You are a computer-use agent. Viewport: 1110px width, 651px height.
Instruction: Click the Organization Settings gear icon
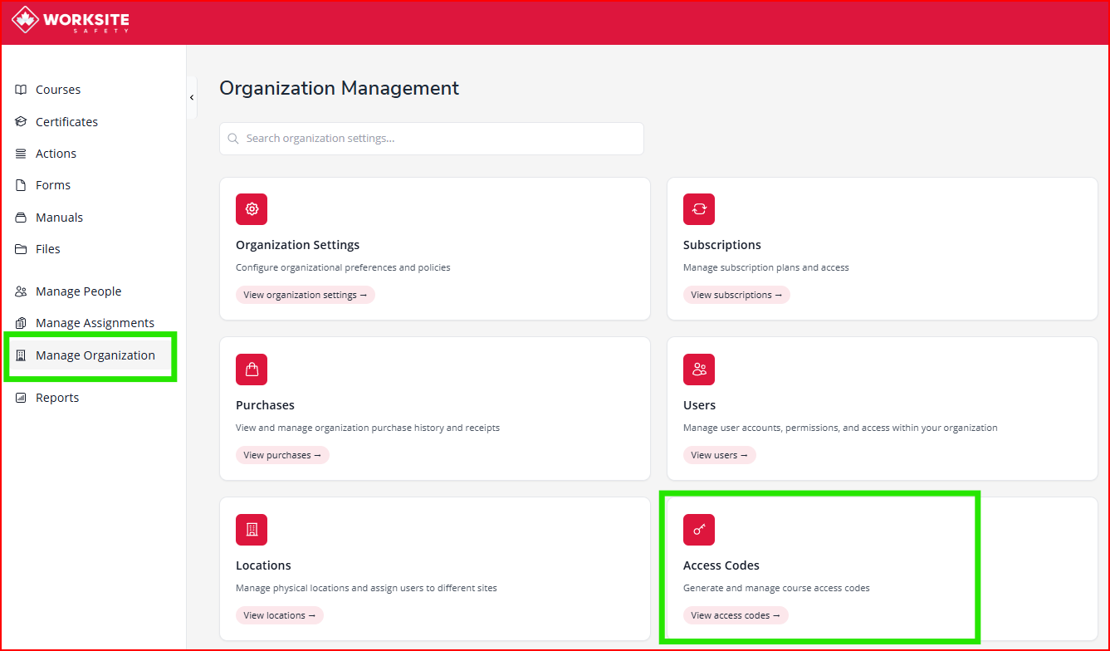tap(252, 209)
